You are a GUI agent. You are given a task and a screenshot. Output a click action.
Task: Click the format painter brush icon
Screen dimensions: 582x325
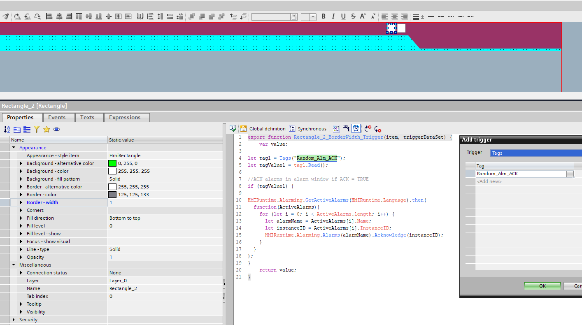tap(6, 16)
